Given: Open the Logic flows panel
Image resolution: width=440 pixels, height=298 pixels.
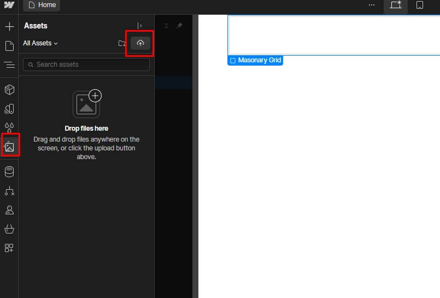Looking at the screenshot, I should point(9,191).
